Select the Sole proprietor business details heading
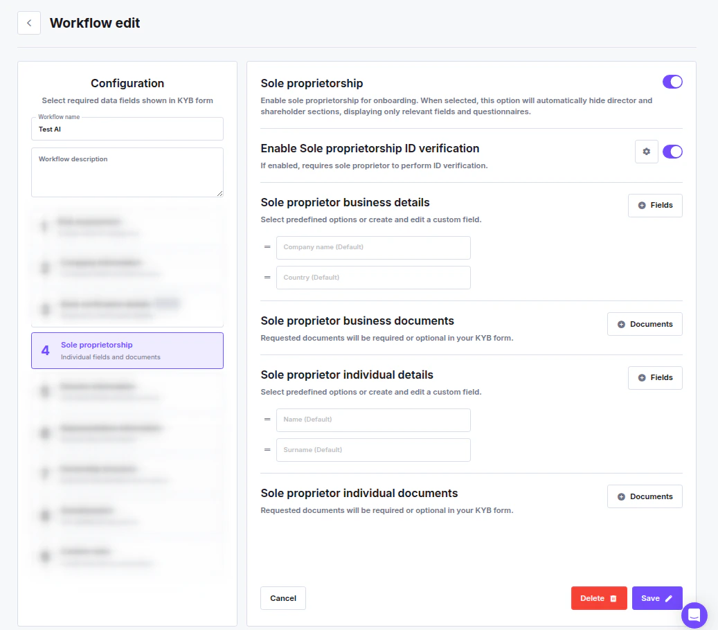Viewport: 718px width, 630px height. [345, 202]
